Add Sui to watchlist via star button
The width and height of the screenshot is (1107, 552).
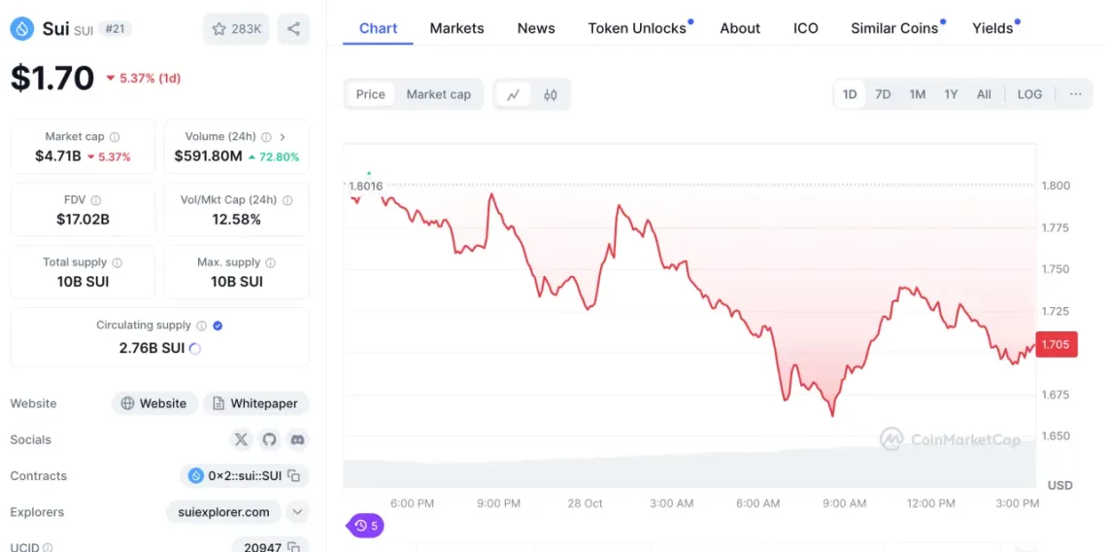tap(237, 29)
